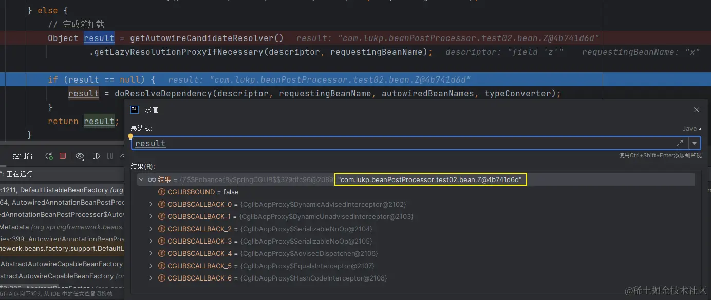Select the AdvisedDispatcher@2106 value

(308, 253)
